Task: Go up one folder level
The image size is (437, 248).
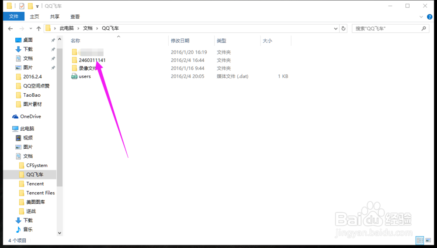Action: (x=39, y=28)
